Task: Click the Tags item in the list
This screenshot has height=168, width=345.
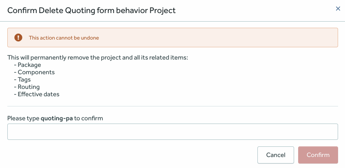Action: click(x=24, y=80)
